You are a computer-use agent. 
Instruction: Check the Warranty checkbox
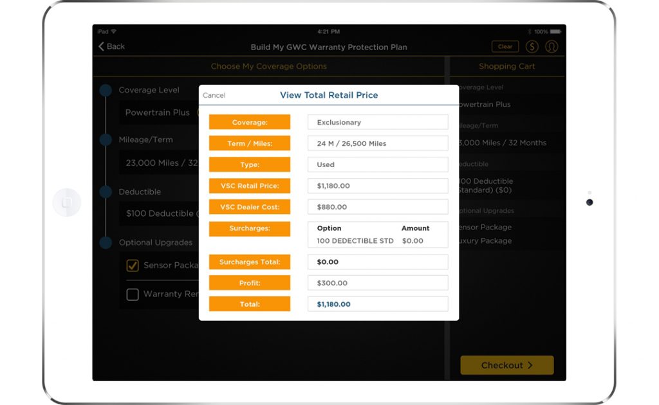(x=133, y=294)
